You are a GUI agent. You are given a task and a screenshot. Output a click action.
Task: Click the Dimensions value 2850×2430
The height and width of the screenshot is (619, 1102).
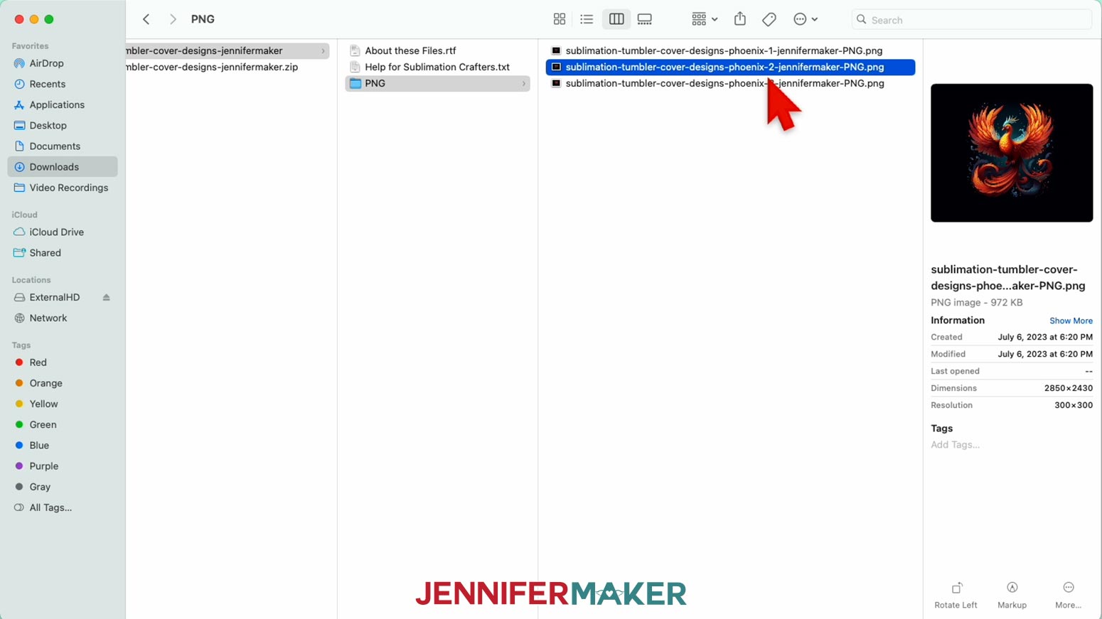[1068, 388]
